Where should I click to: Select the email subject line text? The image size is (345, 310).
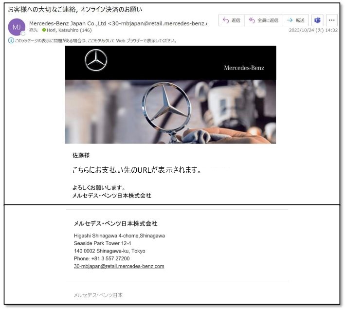75,9
